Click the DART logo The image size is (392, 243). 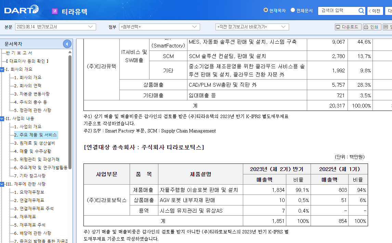pos(22,10)
